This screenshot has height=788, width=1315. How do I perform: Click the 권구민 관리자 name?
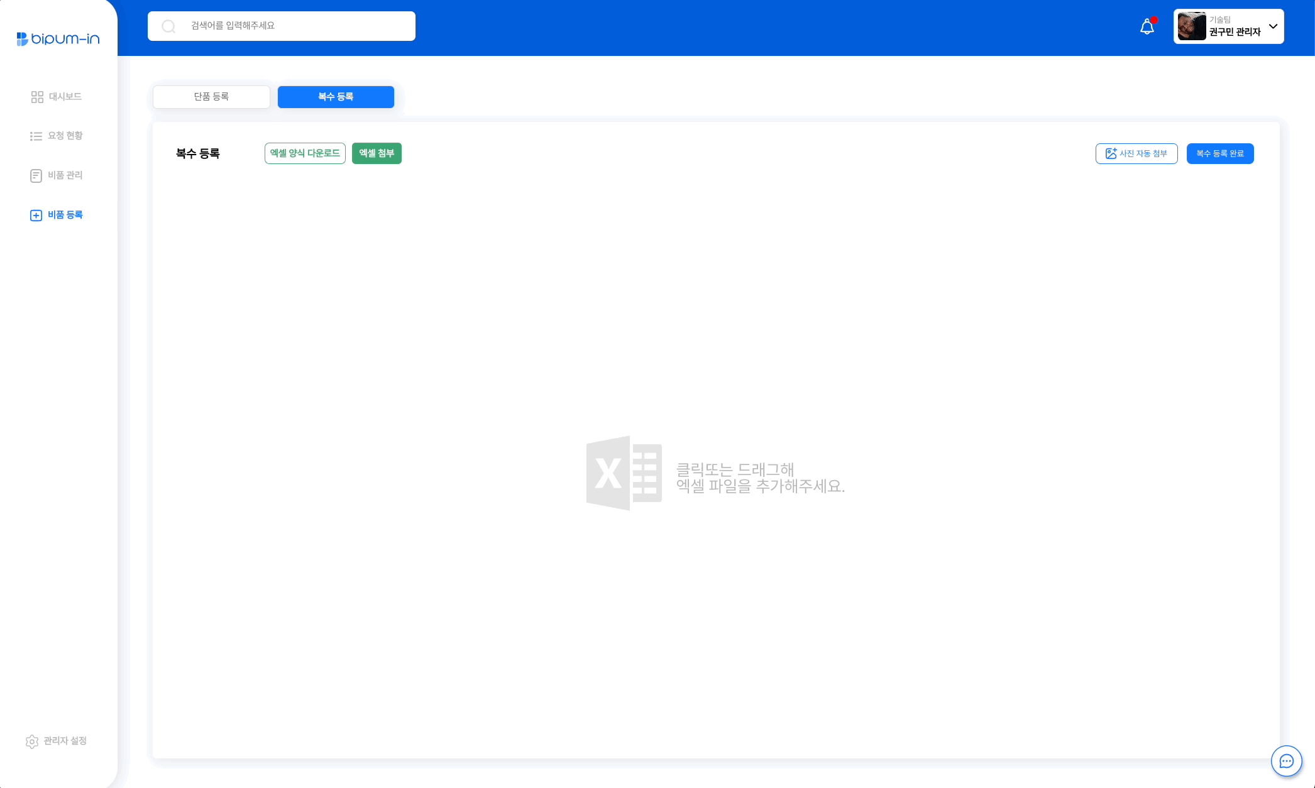pyautogui.click(x=1235, y=32)
